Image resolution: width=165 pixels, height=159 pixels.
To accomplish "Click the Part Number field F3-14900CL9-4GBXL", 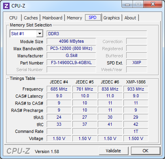I will [71, 62].
